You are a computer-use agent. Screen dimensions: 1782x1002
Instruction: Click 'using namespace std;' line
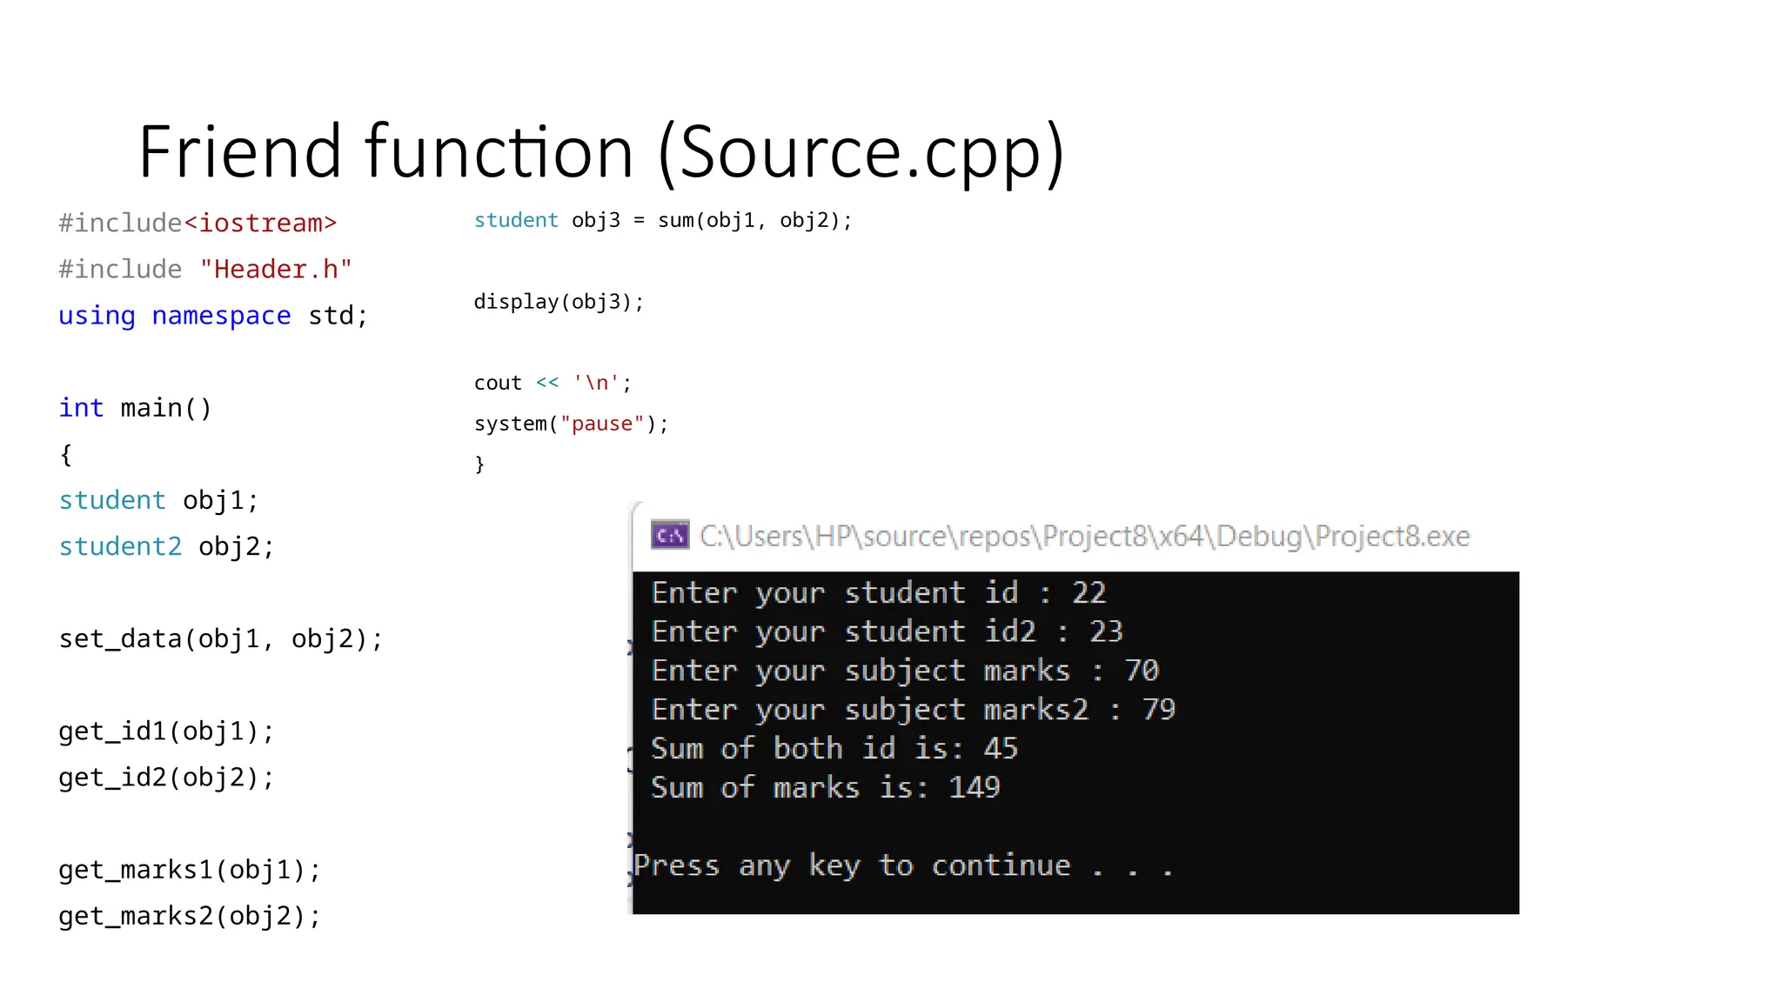(213, 316)
